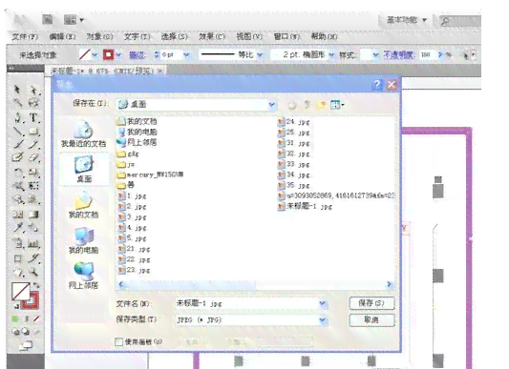Enable the 使用画板 checkbox
Image resolution: width=509 pixels, height=369 pixels.
click(118, 341)
